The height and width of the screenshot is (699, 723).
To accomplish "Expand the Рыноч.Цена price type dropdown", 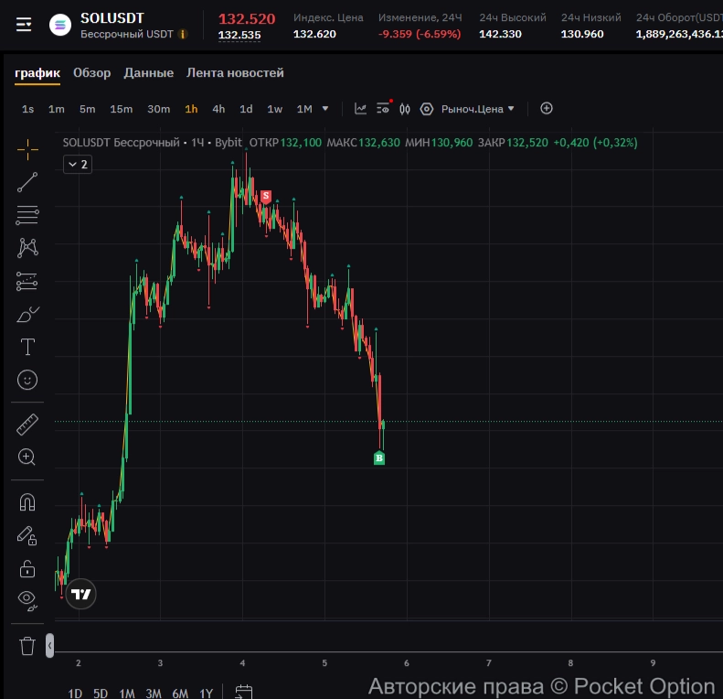I will click(478, 109).
